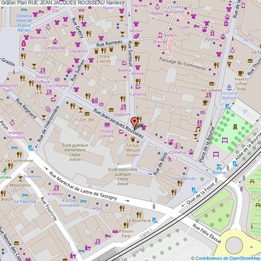This screenshot has width=261, height=261.
Task: Click the art palette icon near Rue Suffren
Action: coord(69,71)
